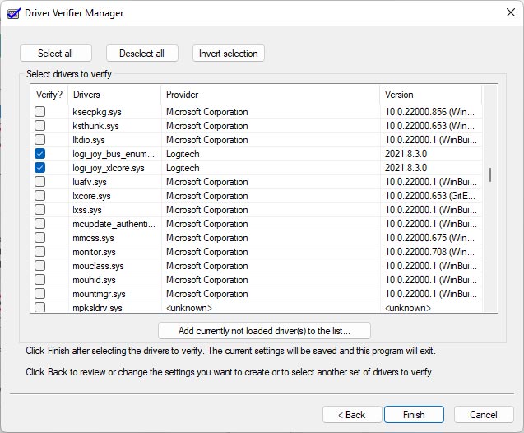Select the mouhid.sys row name
Screen dimensions: 524x433
tap(94, 280)
